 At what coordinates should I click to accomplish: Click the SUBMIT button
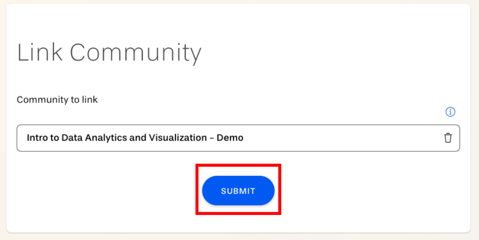pos(238,191)
